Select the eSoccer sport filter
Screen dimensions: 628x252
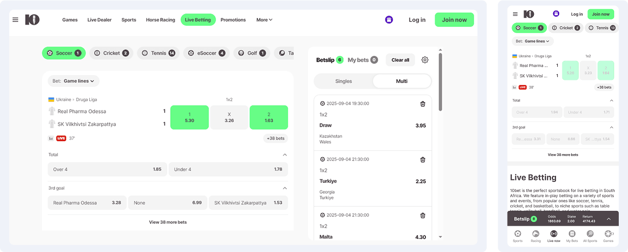(x=206, y=53)
